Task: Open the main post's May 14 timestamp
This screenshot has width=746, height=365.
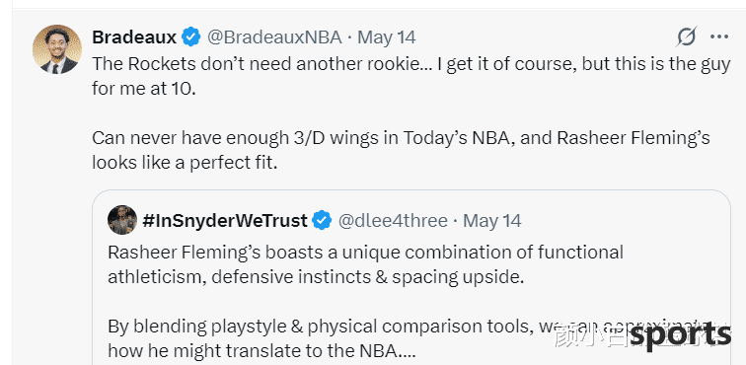Action: click(x=387, y=37)
